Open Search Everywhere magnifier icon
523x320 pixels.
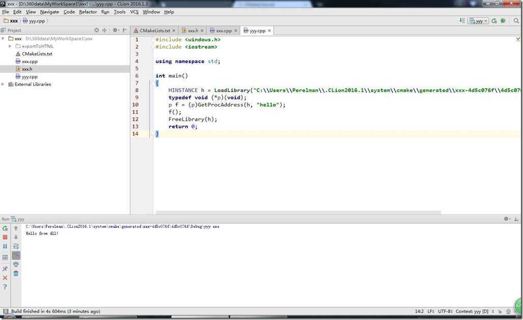tap(516, 21)
